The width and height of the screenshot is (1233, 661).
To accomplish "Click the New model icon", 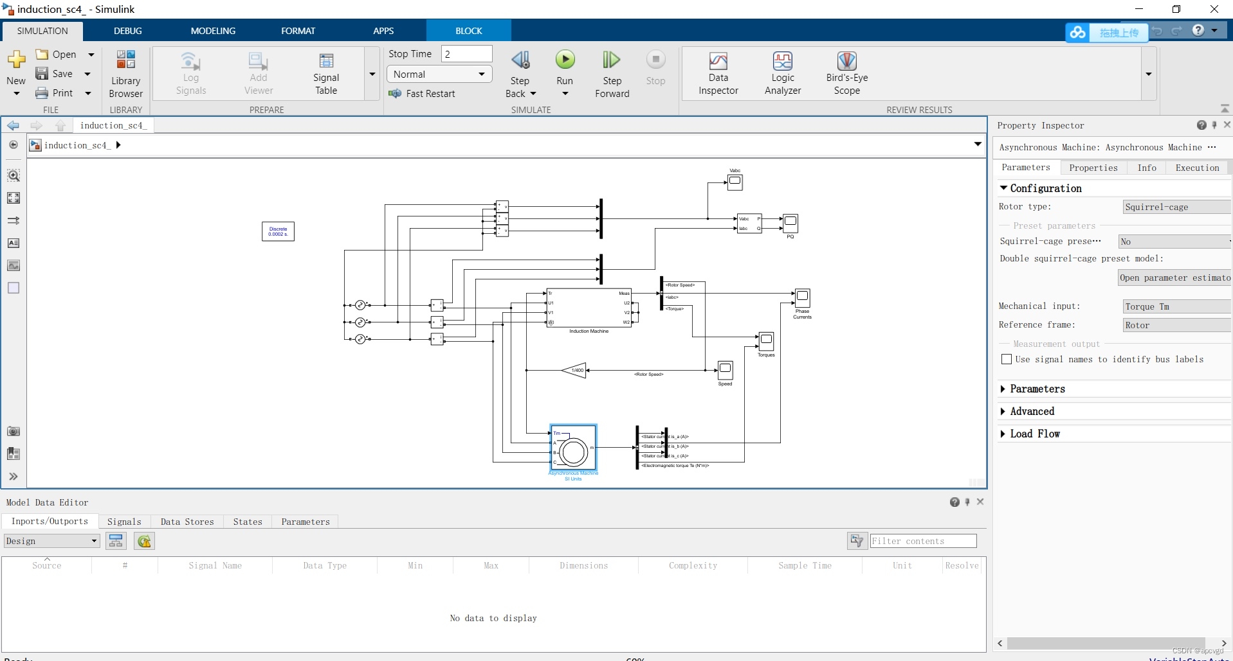I will coord(16,60).
